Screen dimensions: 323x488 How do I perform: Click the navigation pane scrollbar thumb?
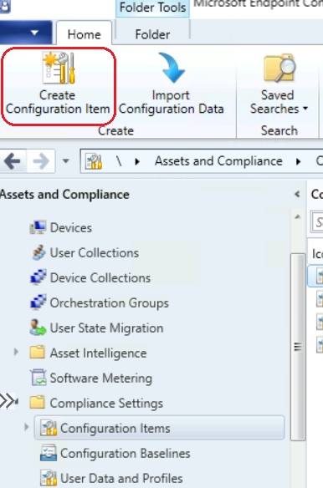(x=297, y=347)
